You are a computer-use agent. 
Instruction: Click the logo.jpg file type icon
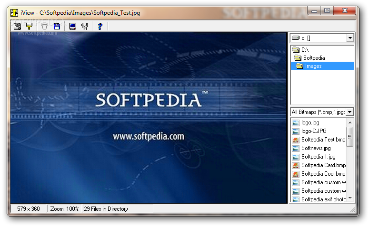(296, 123)
